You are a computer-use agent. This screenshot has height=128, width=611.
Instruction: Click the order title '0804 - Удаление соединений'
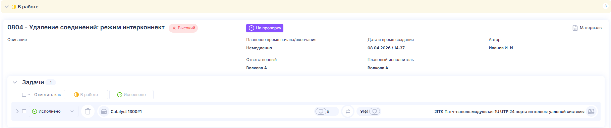(86, 27)
